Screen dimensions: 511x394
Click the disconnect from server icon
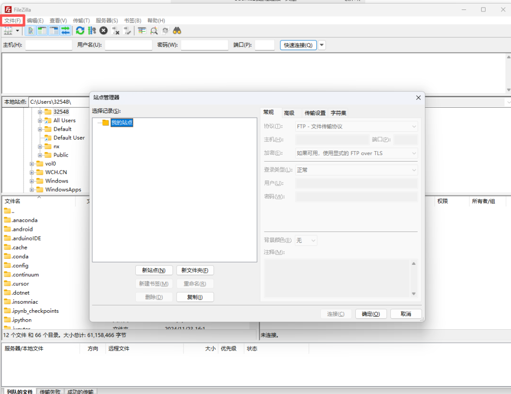tap(116, 31)
